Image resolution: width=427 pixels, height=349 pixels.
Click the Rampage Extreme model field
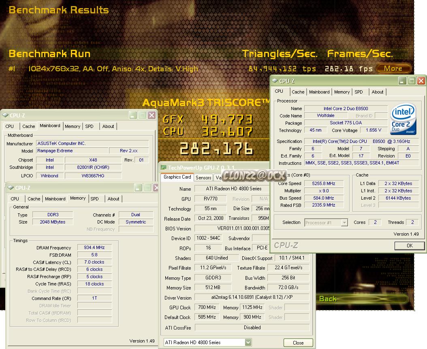(72, 151)
